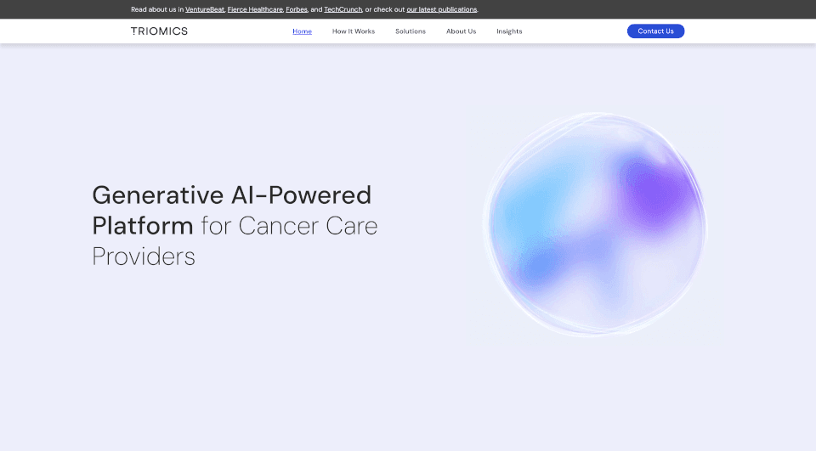The height and width of the screenshot is (451, 816).
Task: Open the 'our latest publications' link
Action: [x=441, y=9]
